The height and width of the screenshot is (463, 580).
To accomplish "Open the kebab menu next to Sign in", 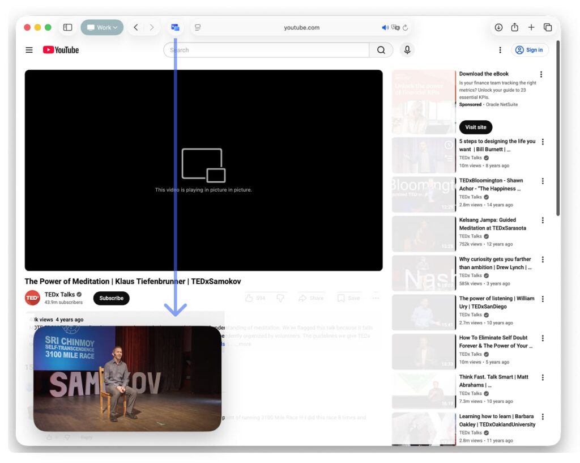I will (500, 50).
